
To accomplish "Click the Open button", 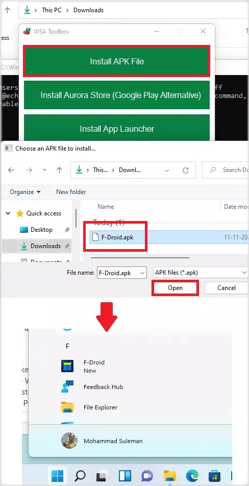I will click(175, 288).
